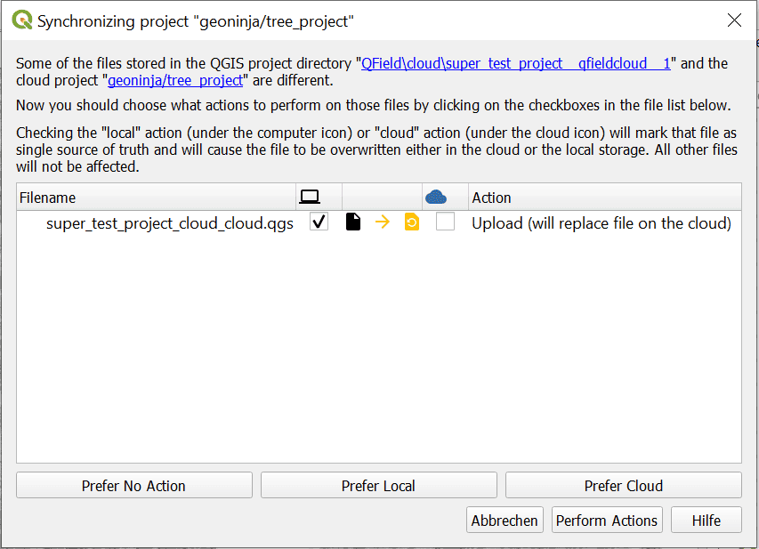Click the black local file icon

tap(353, 222)
